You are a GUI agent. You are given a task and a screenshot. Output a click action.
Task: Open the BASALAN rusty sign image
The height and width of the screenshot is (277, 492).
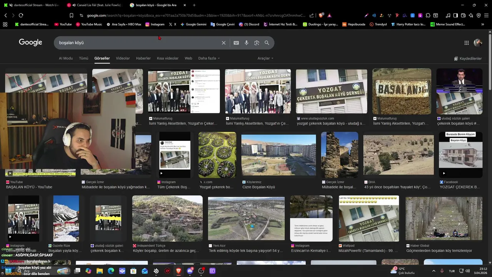pos(402,91)
